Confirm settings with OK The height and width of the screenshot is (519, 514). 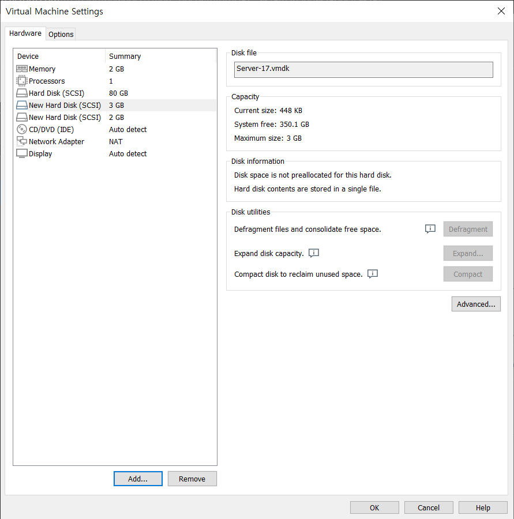[x=374, y=507]
